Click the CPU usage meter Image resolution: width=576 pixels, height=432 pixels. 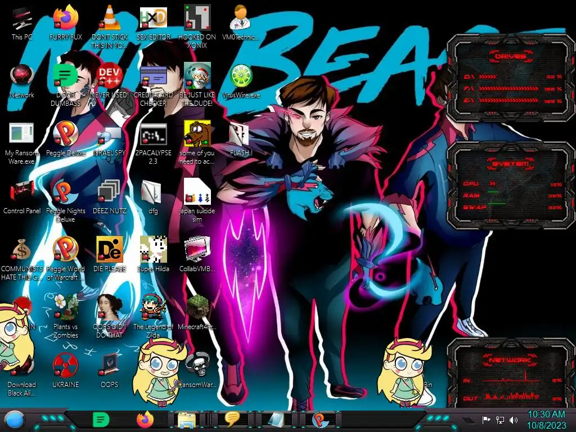513,184
